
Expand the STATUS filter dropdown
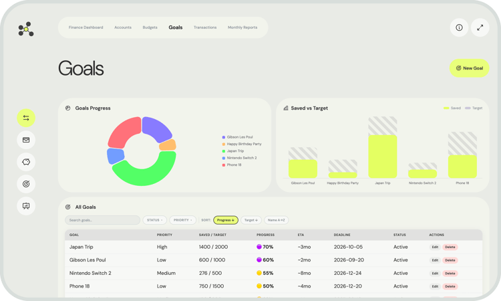click(x=155, y=220)
